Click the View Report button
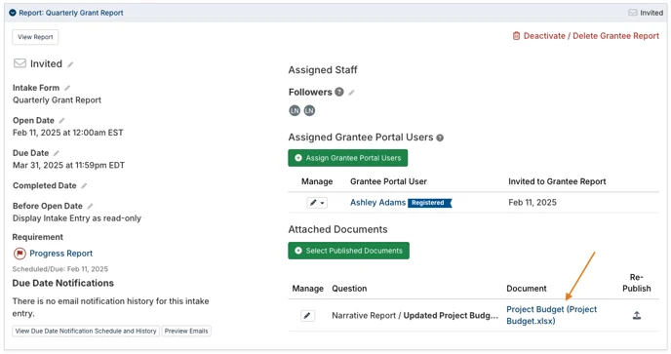 pyautogui.click(x=35, y=37)
